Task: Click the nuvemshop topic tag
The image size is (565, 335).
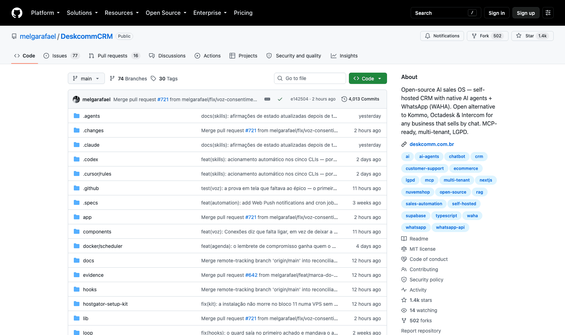Action: tap(418, 192)
